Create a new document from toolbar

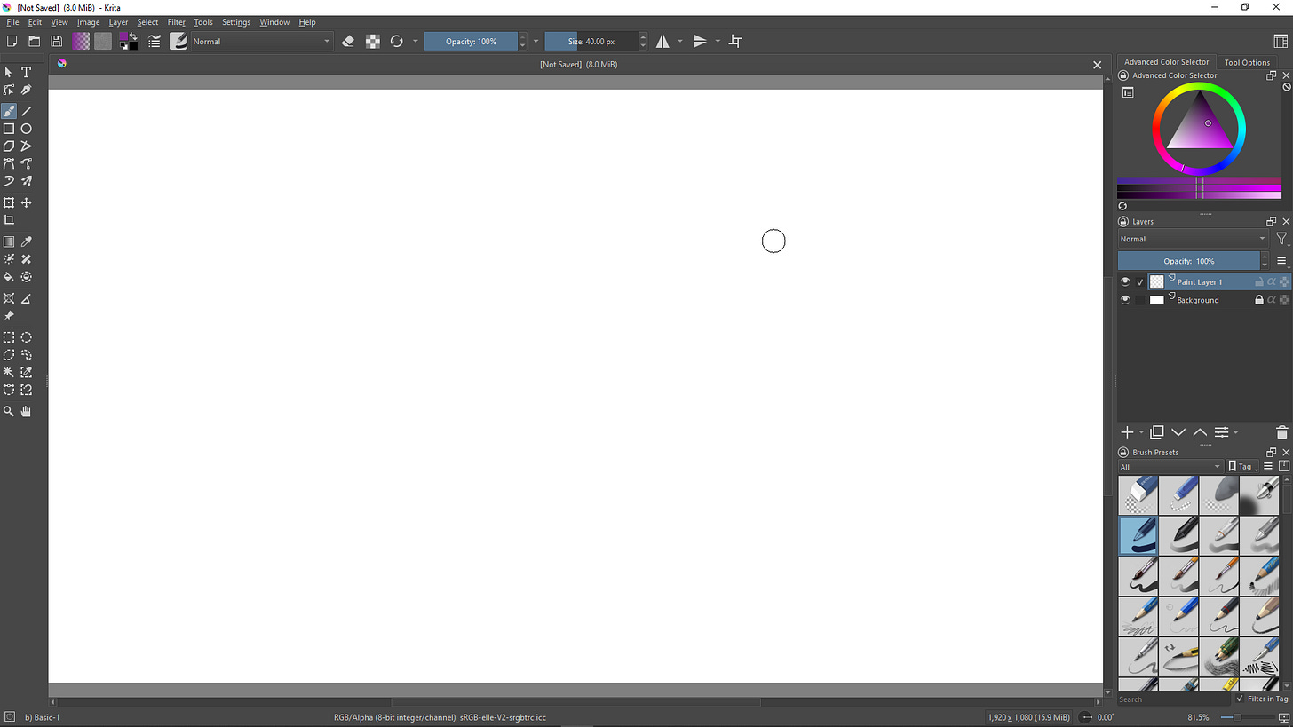[x=12, y=41]
